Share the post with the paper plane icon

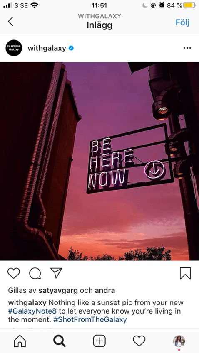tap(56, 273)
